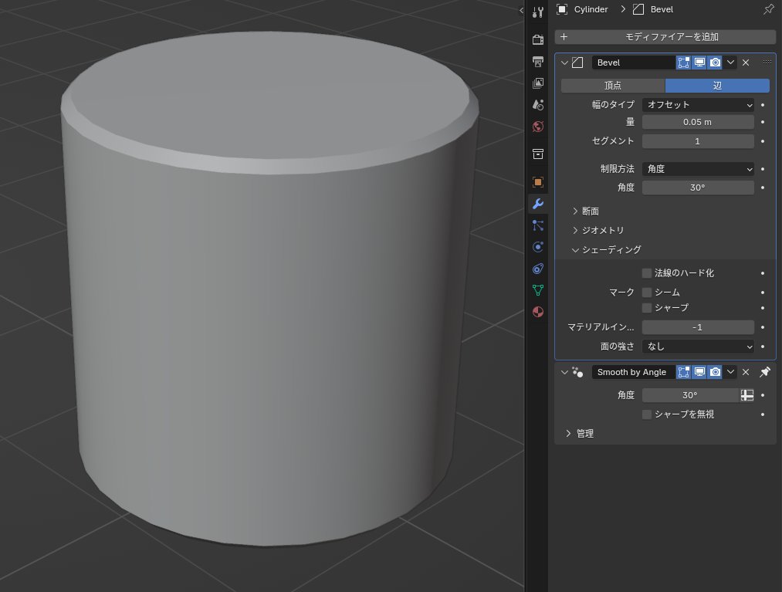782x592 pixels.
Task: Open the Tool properties tab
Action: [x=537, y=12]
